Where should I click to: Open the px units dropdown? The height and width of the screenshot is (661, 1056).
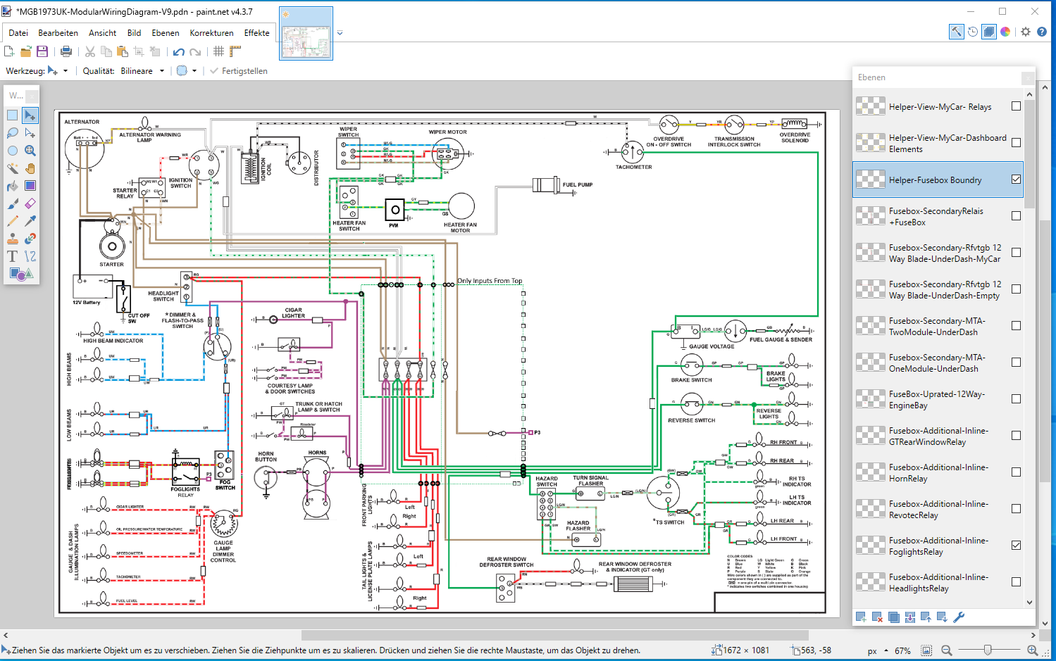(886, 651)
